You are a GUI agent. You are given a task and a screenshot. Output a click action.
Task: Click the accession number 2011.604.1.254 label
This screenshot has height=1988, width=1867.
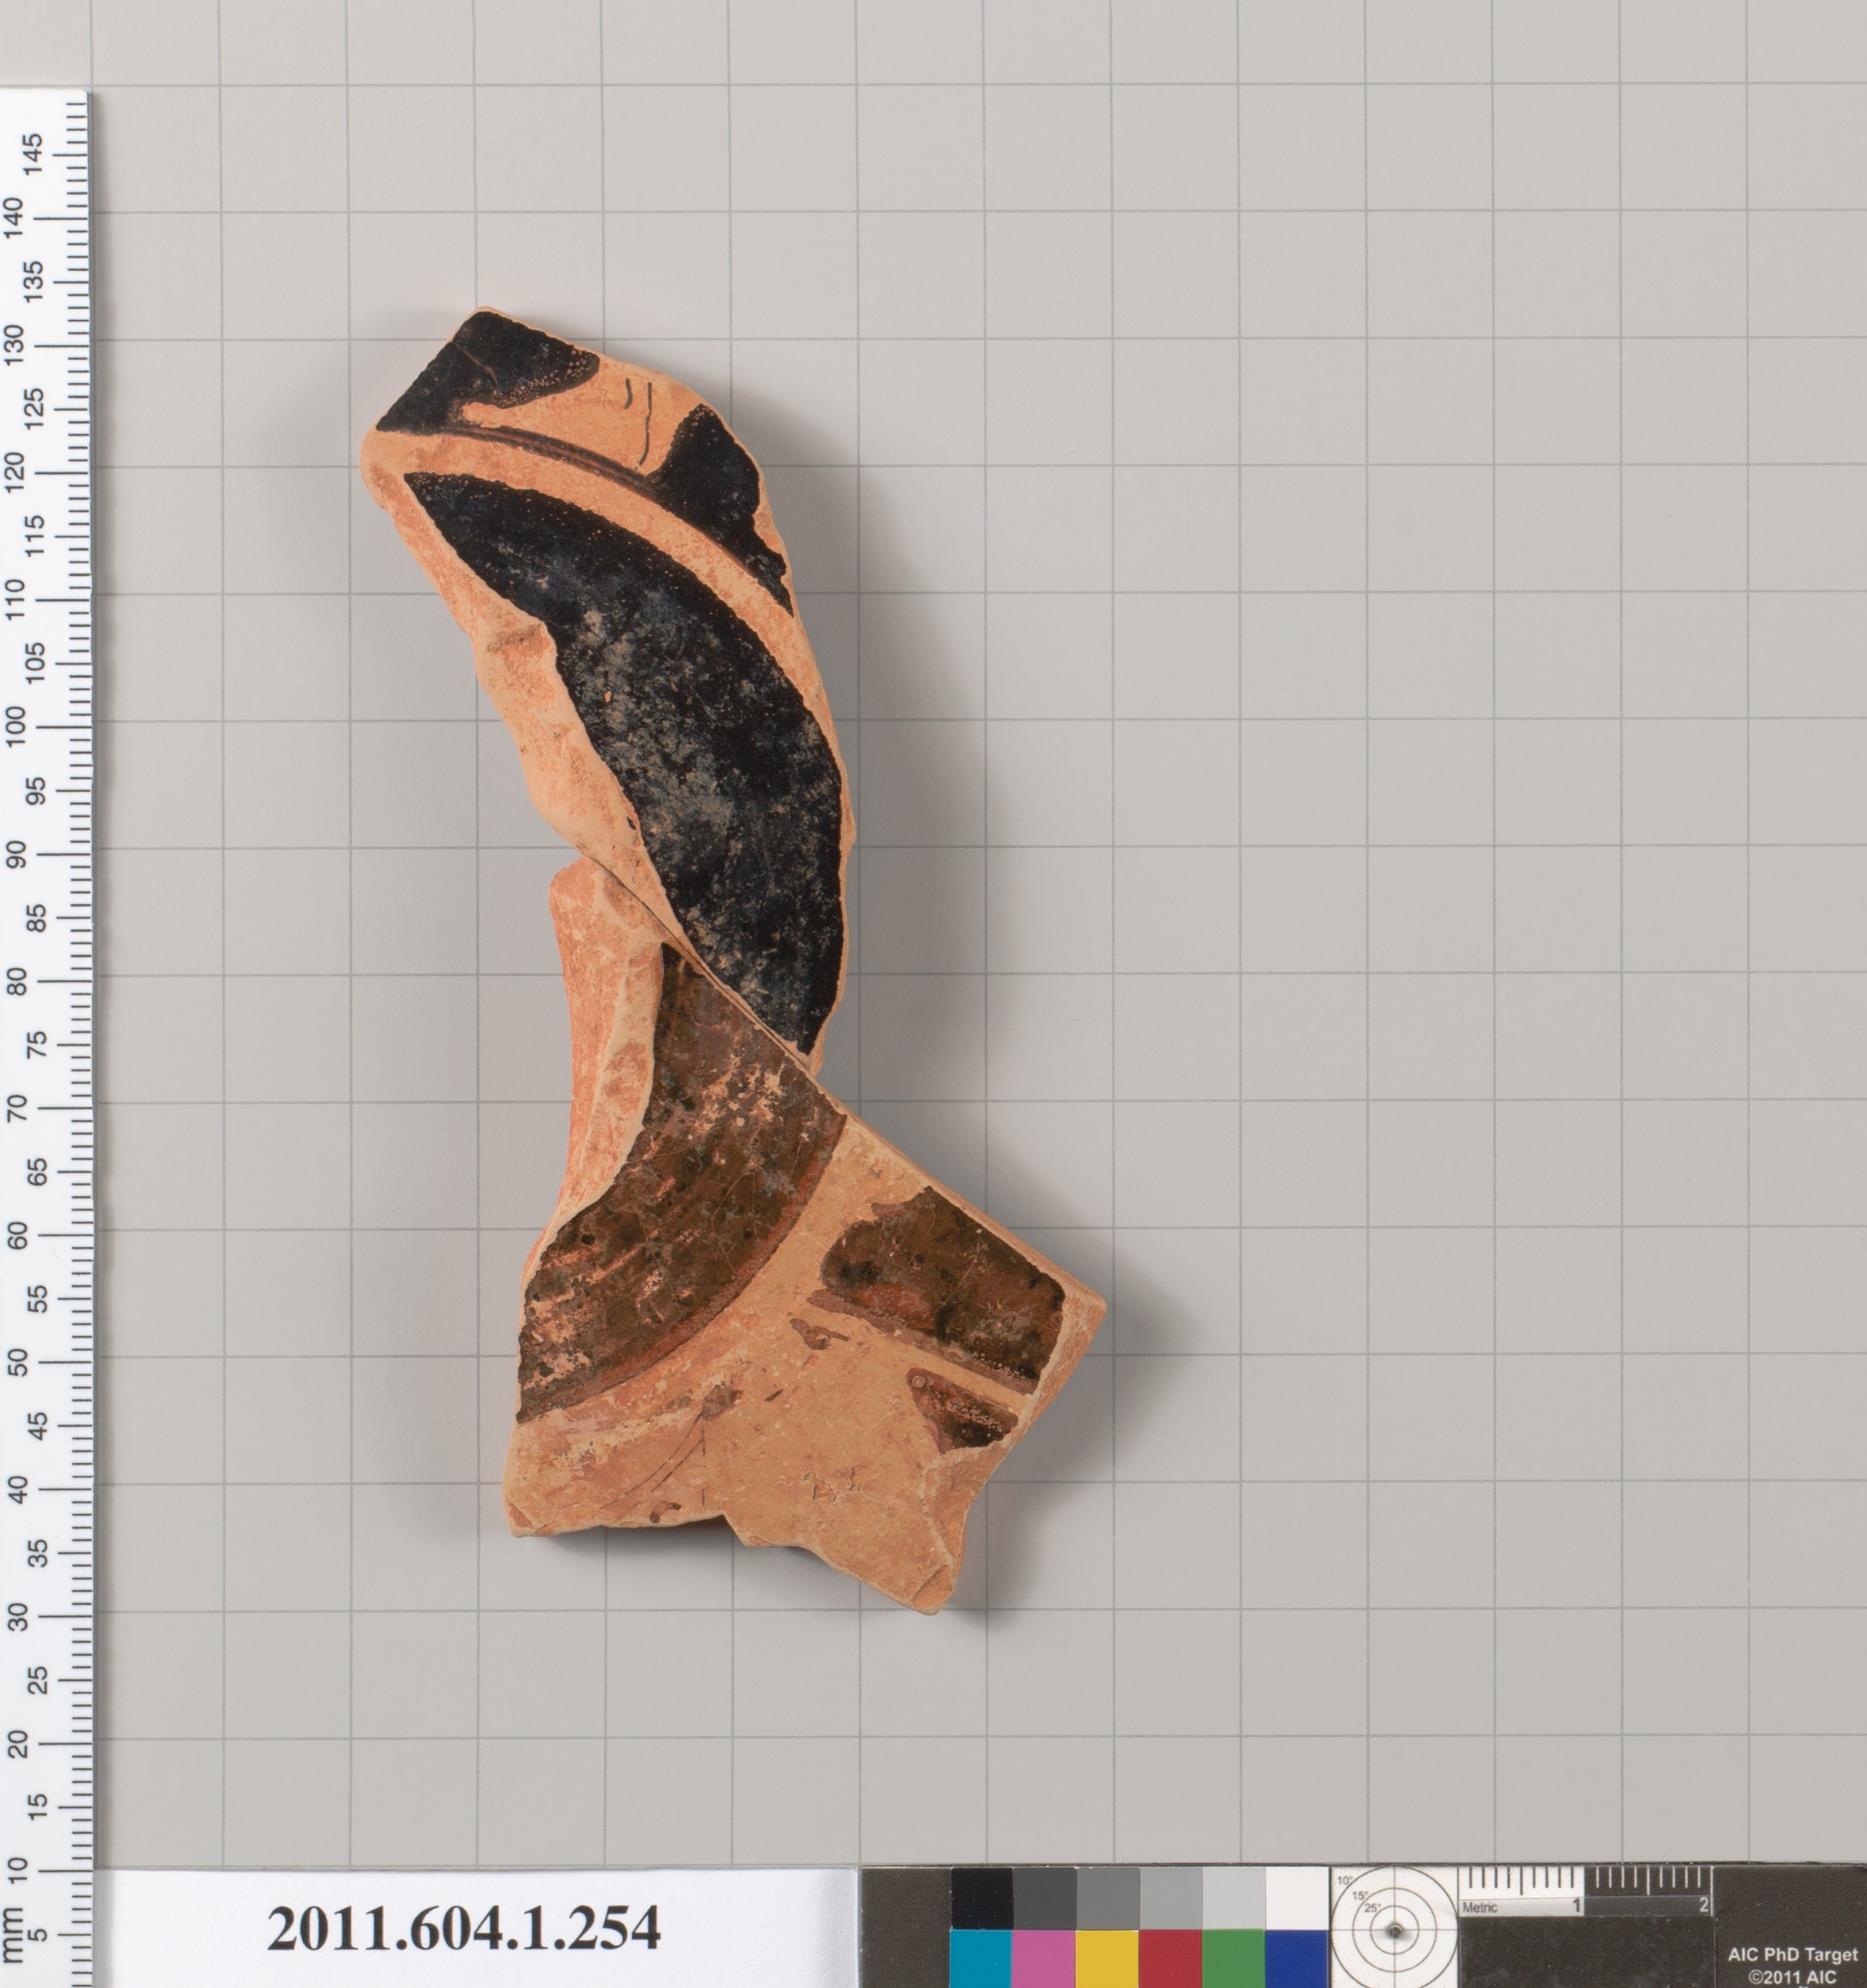463,1929
